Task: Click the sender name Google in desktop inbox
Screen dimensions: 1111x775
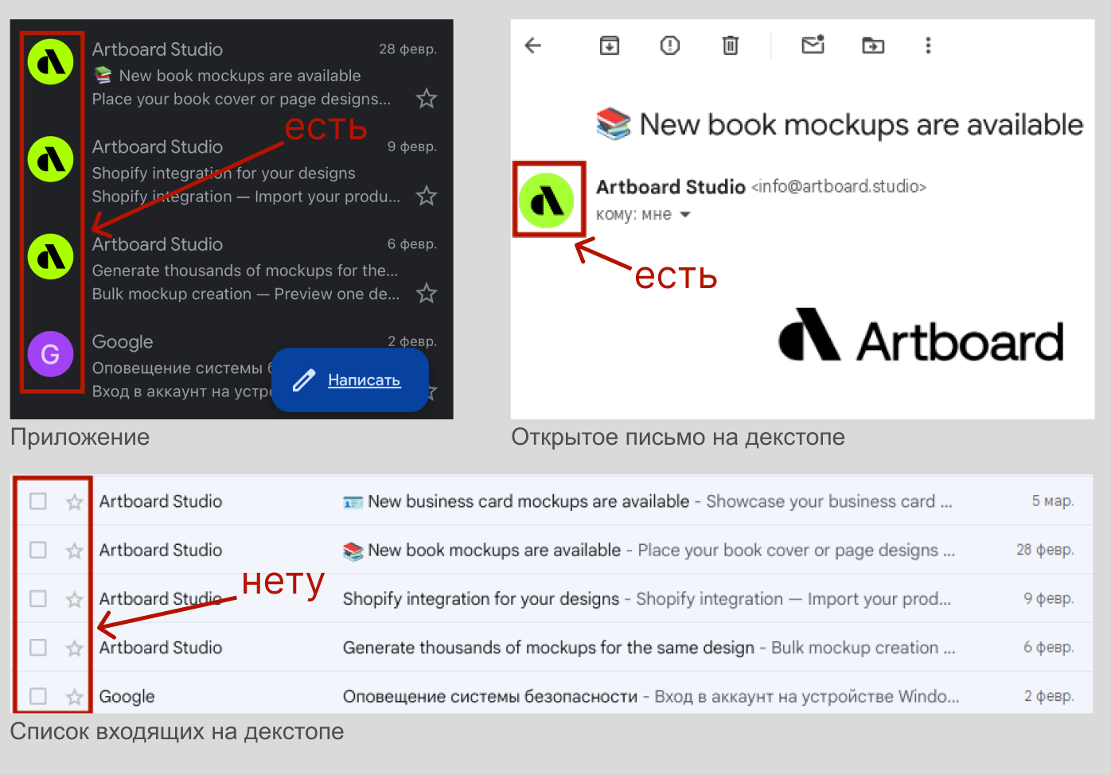Action: click(x=127, y=696)
